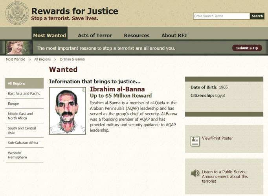The width and height of the screenshot is (268, 196).
Task: Click the Most Wanted breadcrumb link
Action: [16, 59]
